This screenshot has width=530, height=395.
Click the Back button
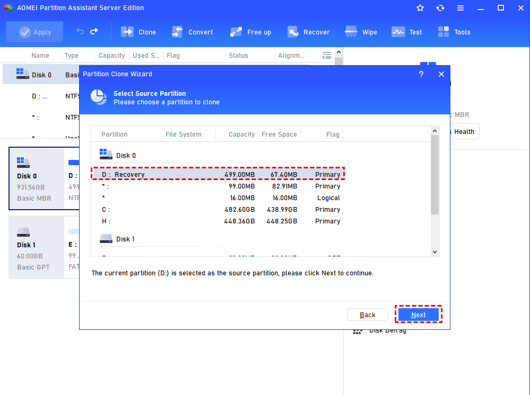click(368, 315)
